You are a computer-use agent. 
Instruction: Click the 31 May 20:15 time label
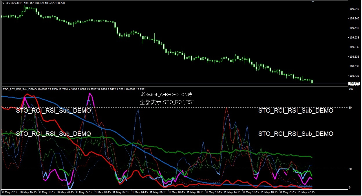pos(288,192)
